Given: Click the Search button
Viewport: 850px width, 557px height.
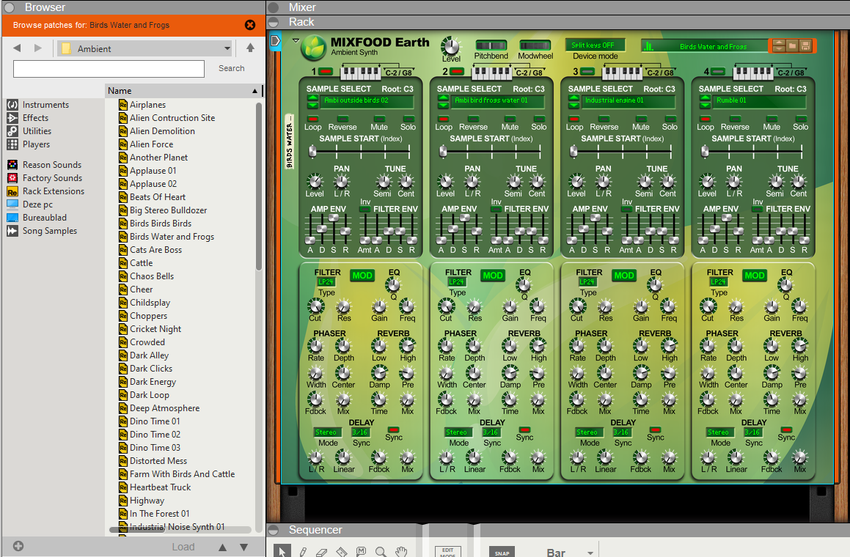Looking at the screenshot, I should click(232, 68).
